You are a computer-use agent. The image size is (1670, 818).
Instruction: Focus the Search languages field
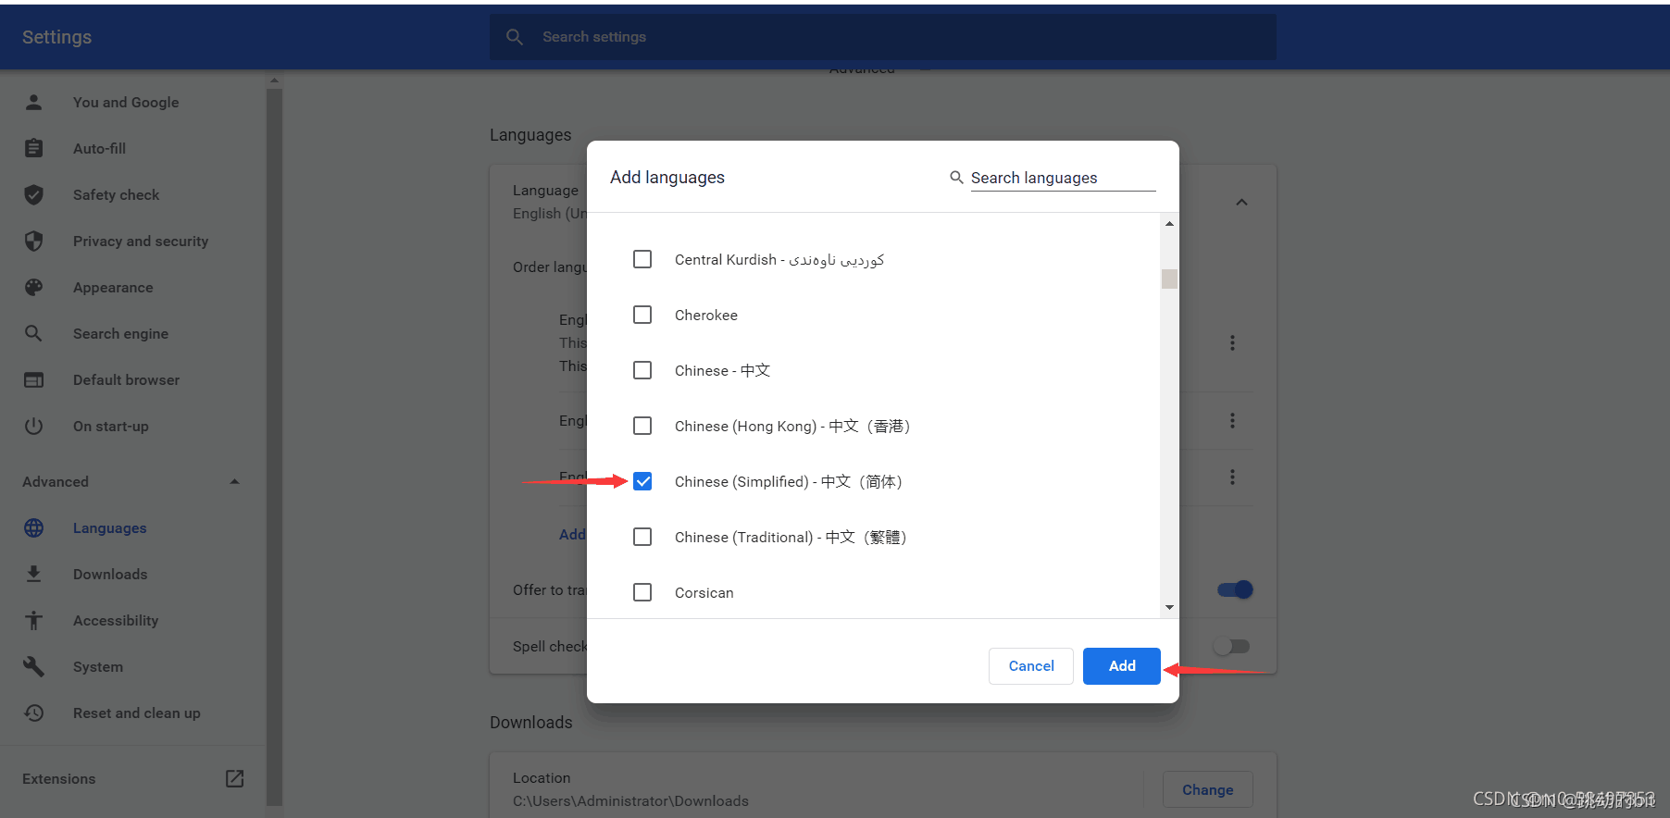(1062, 178)
